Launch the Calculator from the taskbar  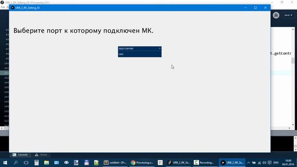(36, 163)
